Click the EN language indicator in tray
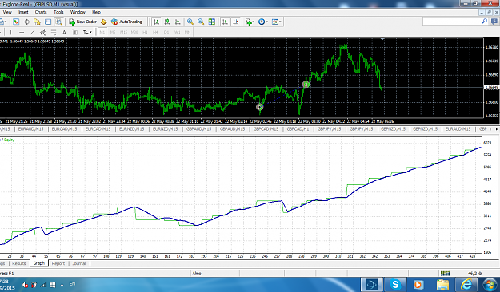Viewport: 500px width, 292px height. (x=72, y=284)
